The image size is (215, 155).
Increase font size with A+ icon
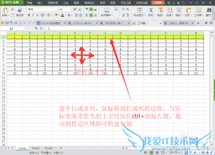[x=75, y=9]
